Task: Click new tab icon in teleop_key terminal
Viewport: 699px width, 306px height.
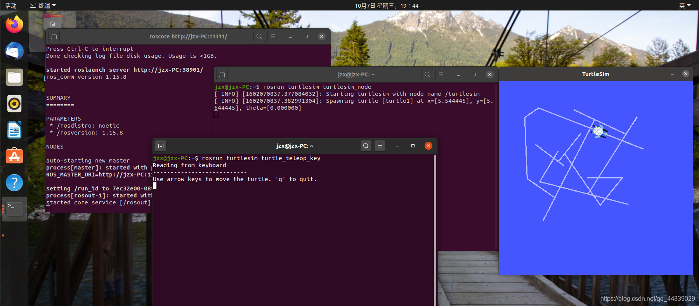Action: [161, 146]
